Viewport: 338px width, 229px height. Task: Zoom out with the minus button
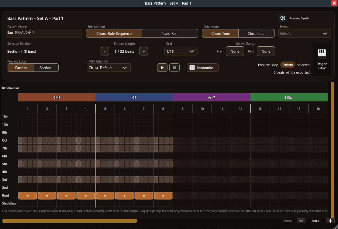point(301,221)
